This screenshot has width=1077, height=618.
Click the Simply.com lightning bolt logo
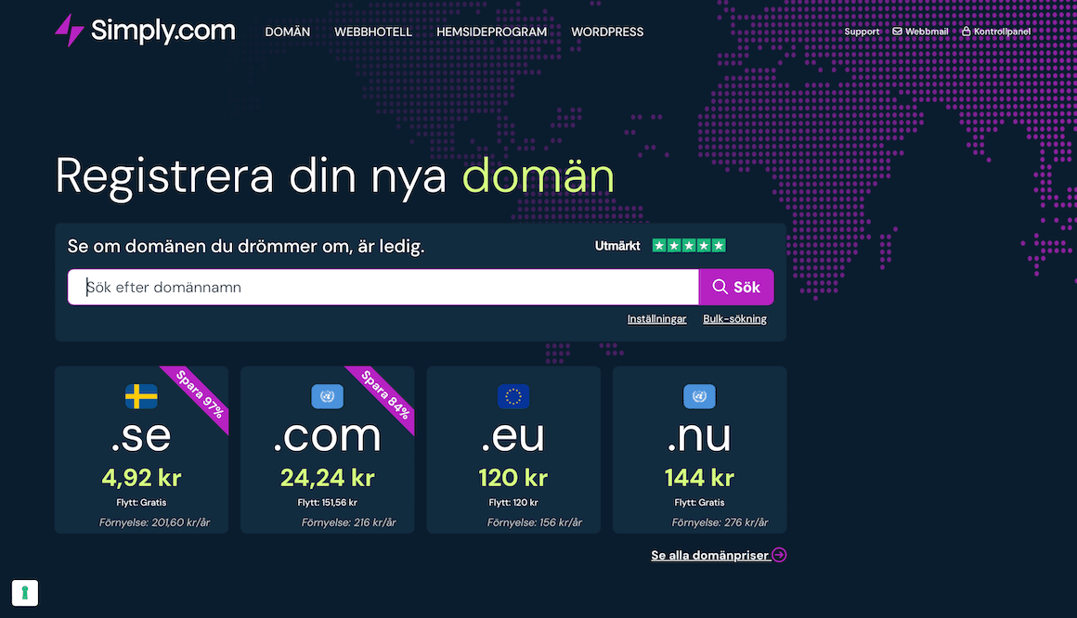pyautogui.click(x=70, y=31)
